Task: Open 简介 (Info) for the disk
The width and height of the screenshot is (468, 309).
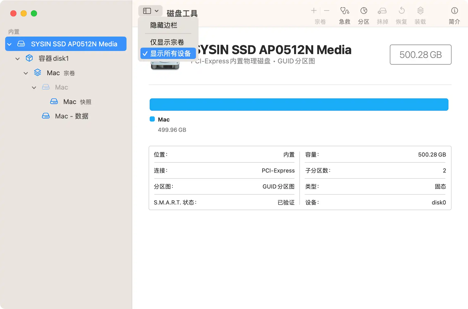Action: [x=454, y=15]
